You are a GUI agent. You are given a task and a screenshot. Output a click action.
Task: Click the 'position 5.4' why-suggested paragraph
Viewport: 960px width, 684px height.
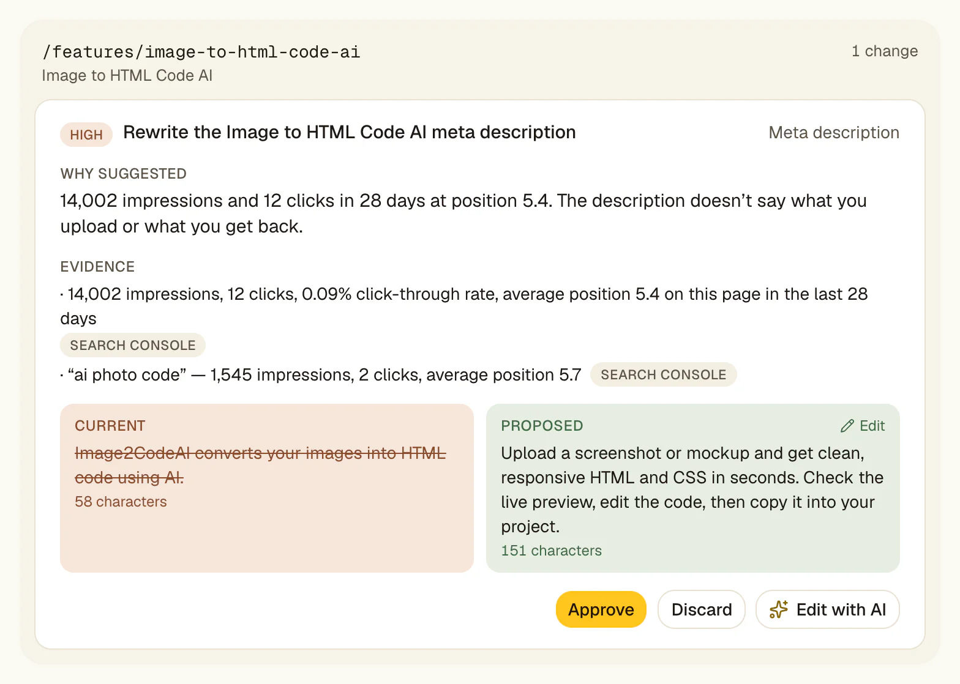pyautogui.click(x=463, y=214)
